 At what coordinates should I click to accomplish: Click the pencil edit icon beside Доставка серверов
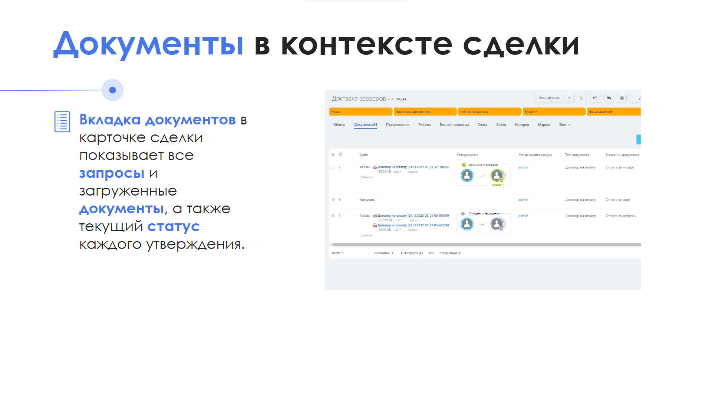[x=389, y=99]
